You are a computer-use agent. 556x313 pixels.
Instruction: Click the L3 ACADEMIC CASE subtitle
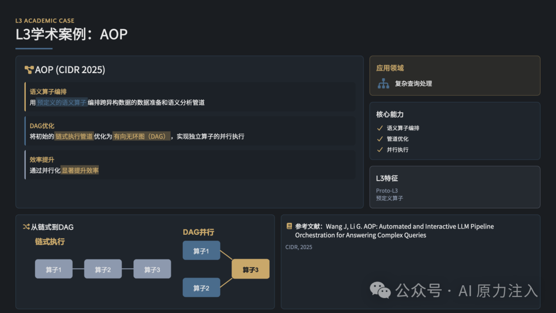pyautogui.click(x=45, y=21)
